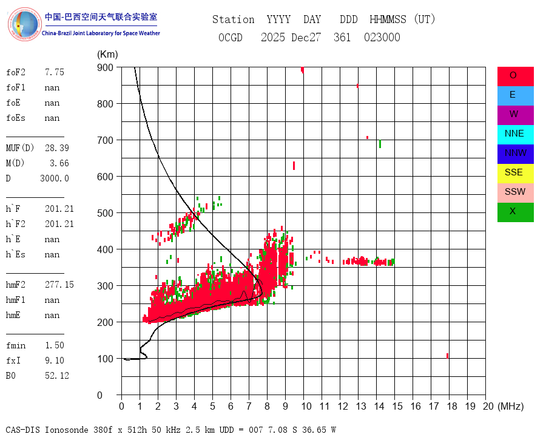Click the HHMMSS (UT) header label
The image size is (546, 437).
click(x=402, y=19)
